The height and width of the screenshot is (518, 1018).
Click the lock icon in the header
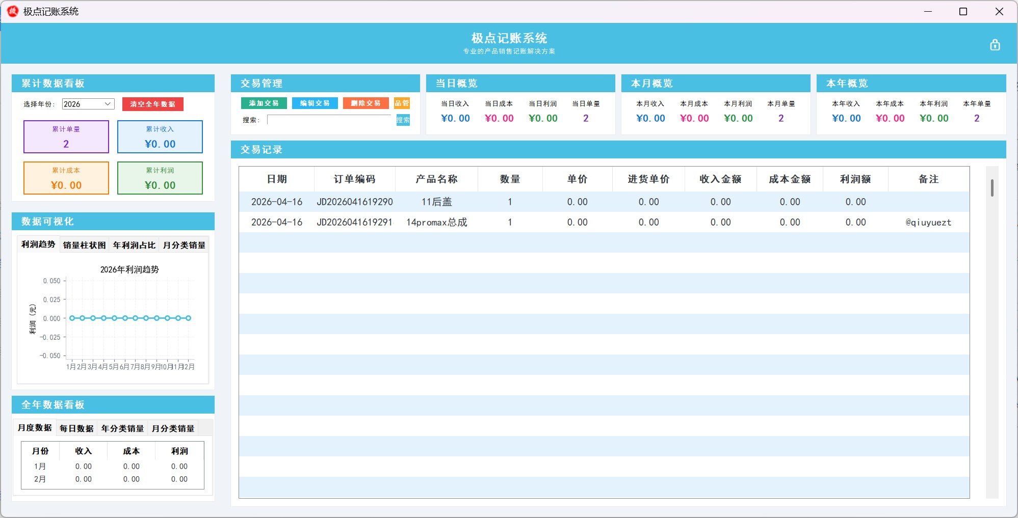point(995,45)
